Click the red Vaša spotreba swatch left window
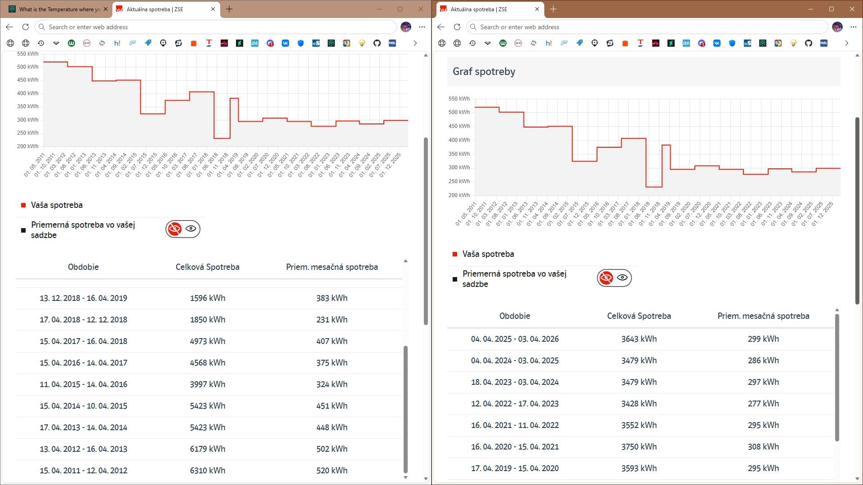Image resolution: width=863 pixels, height=485 pixels. (23, 205)
